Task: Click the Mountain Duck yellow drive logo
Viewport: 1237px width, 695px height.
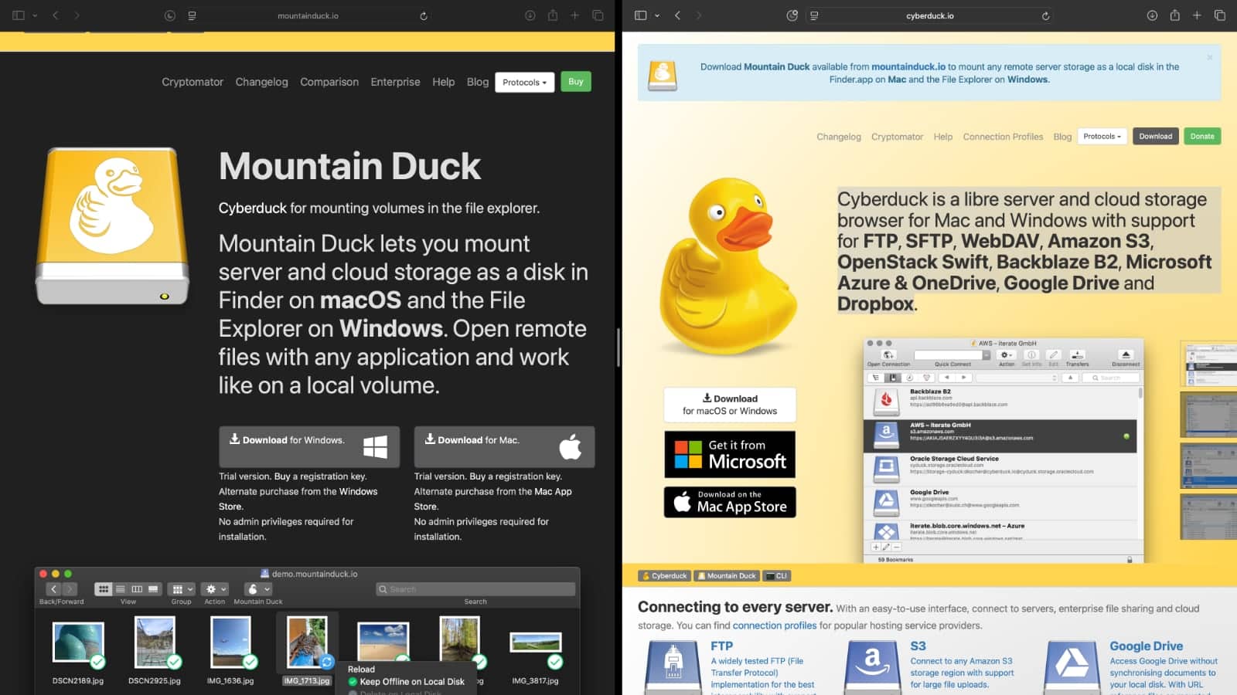Action: (x=113, y=225)
